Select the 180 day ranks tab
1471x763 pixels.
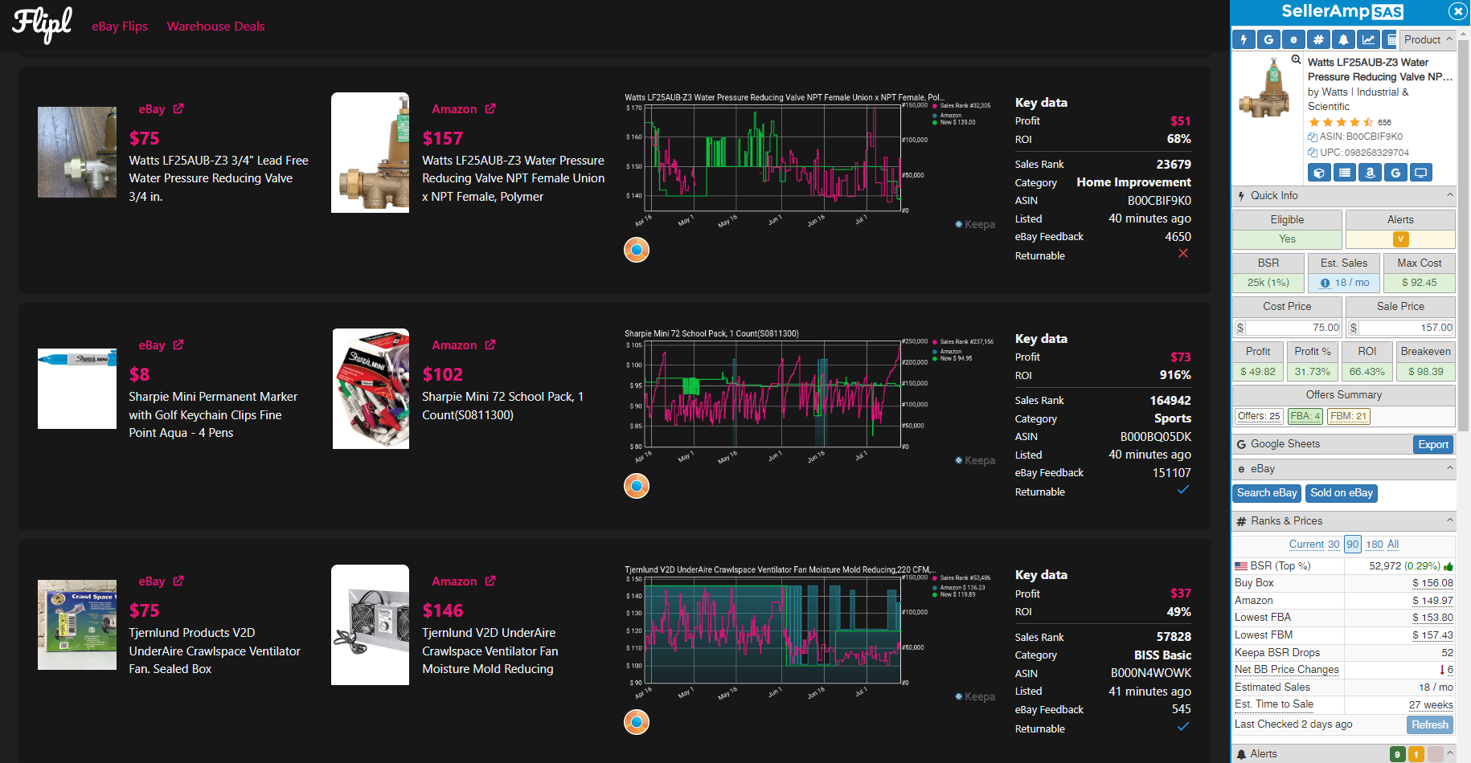pyautogui.click(x=1375, y=544)
